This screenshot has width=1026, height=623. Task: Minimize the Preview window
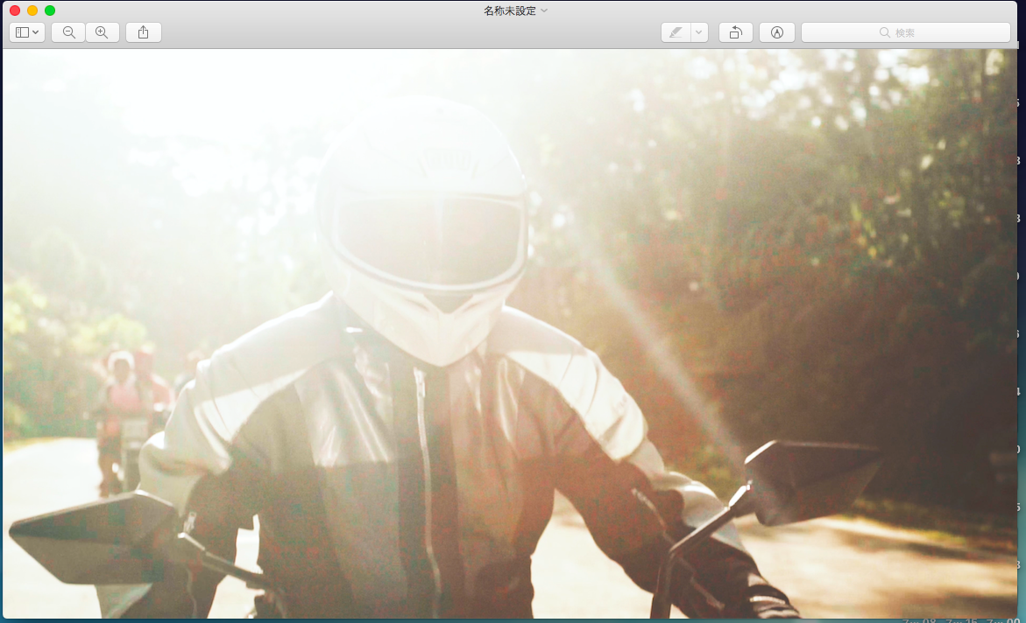pos(32,10)
